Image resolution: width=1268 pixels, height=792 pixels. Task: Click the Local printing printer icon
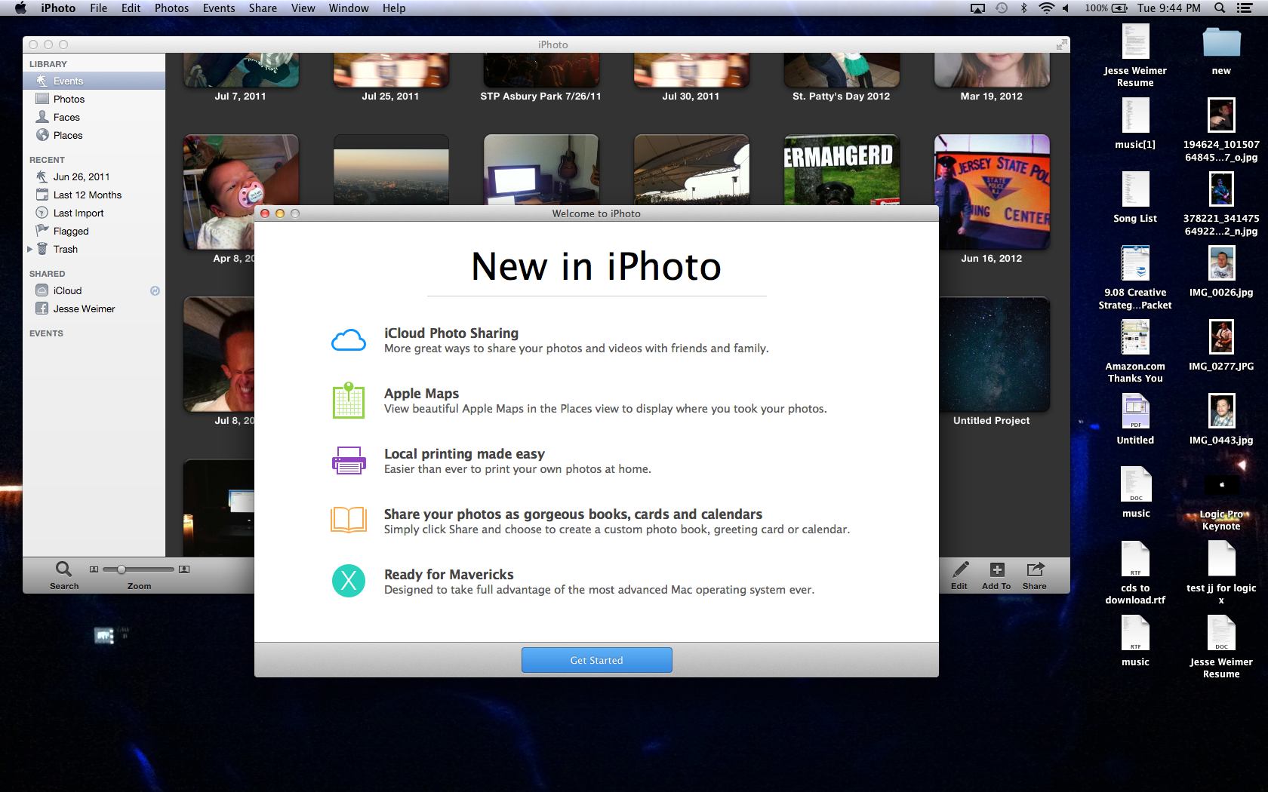click(x=349, y=461)
